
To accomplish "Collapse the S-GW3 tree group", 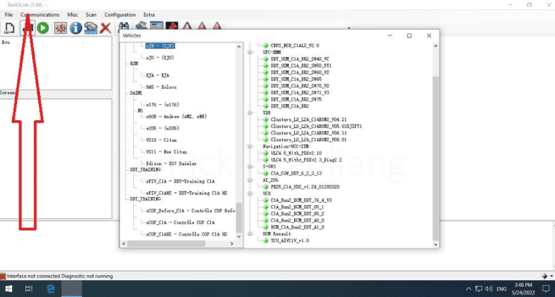I will click(x=250, y=166).
